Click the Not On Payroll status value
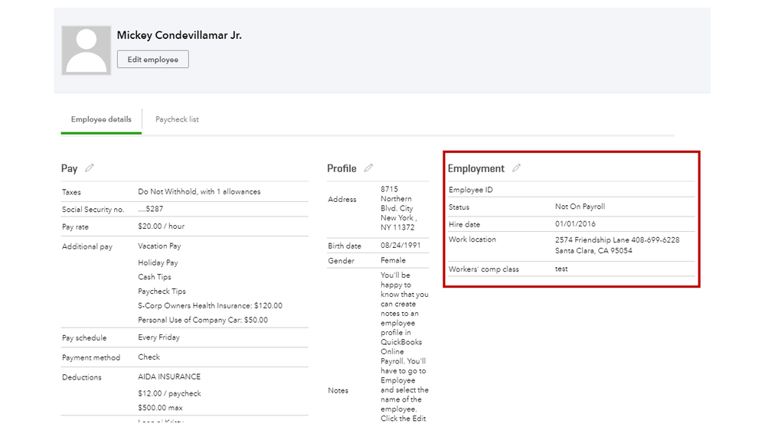This screenshot has height=430, width=765. pos(580,207)
